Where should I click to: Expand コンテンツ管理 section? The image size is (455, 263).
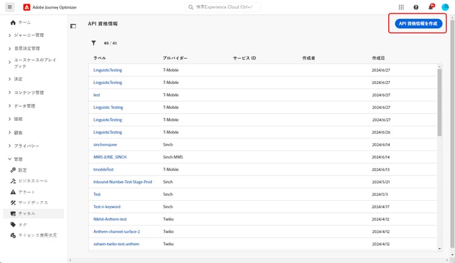tap(10, 93)
